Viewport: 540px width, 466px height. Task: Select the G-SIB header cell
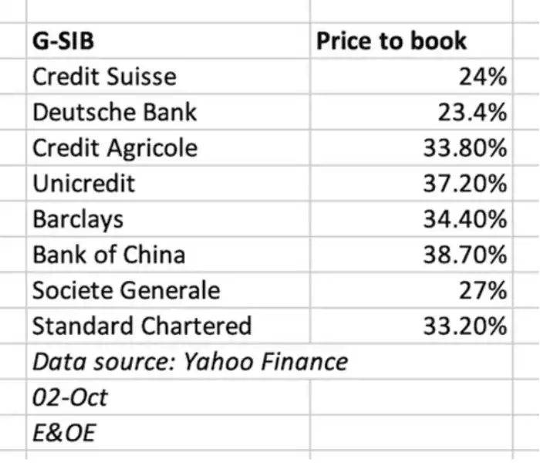[x=168, y=41]
